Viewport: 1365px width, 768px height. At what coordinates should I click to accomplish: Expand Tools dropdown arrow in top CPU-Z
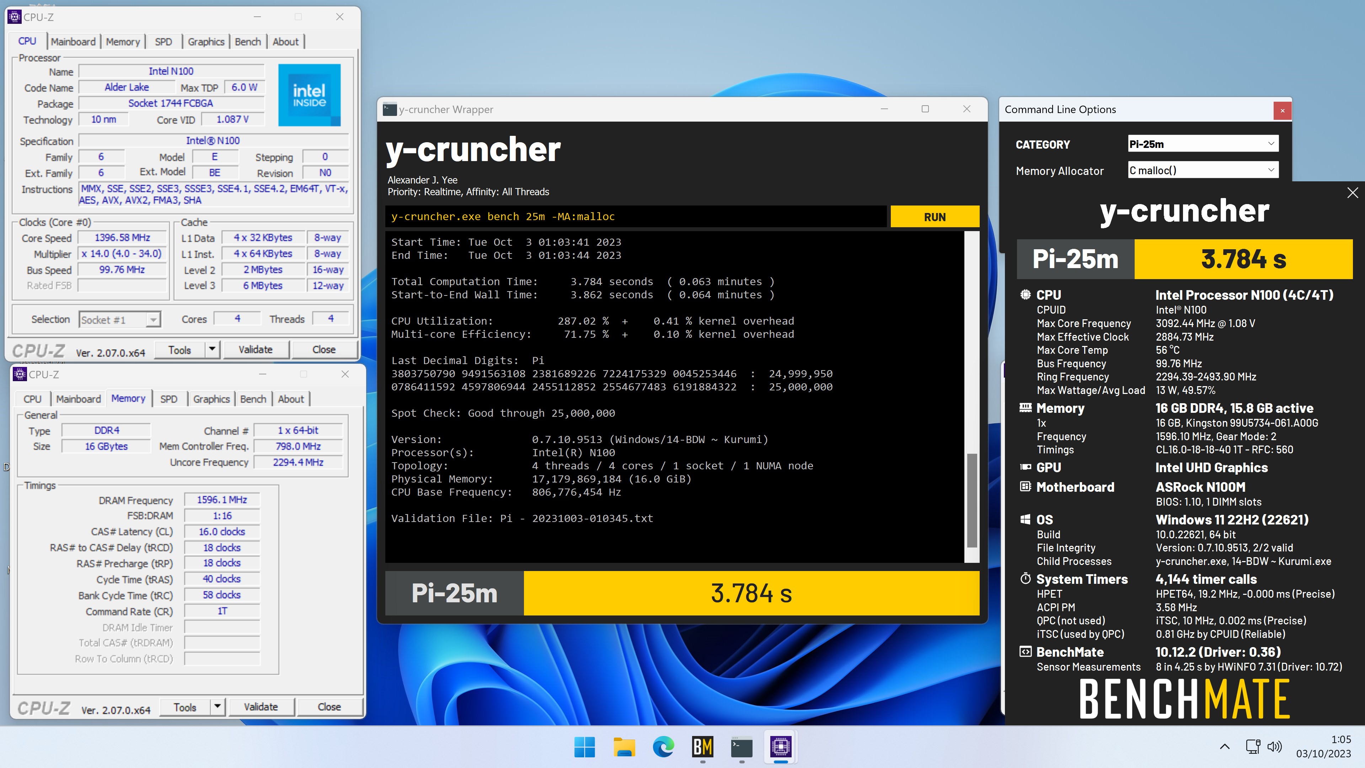click(x=212, y=349)
